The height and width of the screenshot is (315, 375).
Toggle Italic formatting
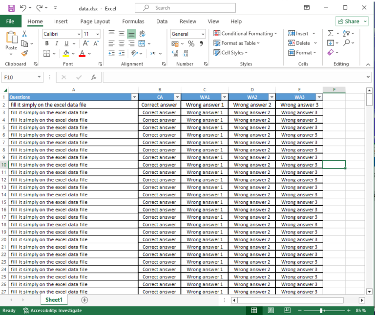(57, 43)
